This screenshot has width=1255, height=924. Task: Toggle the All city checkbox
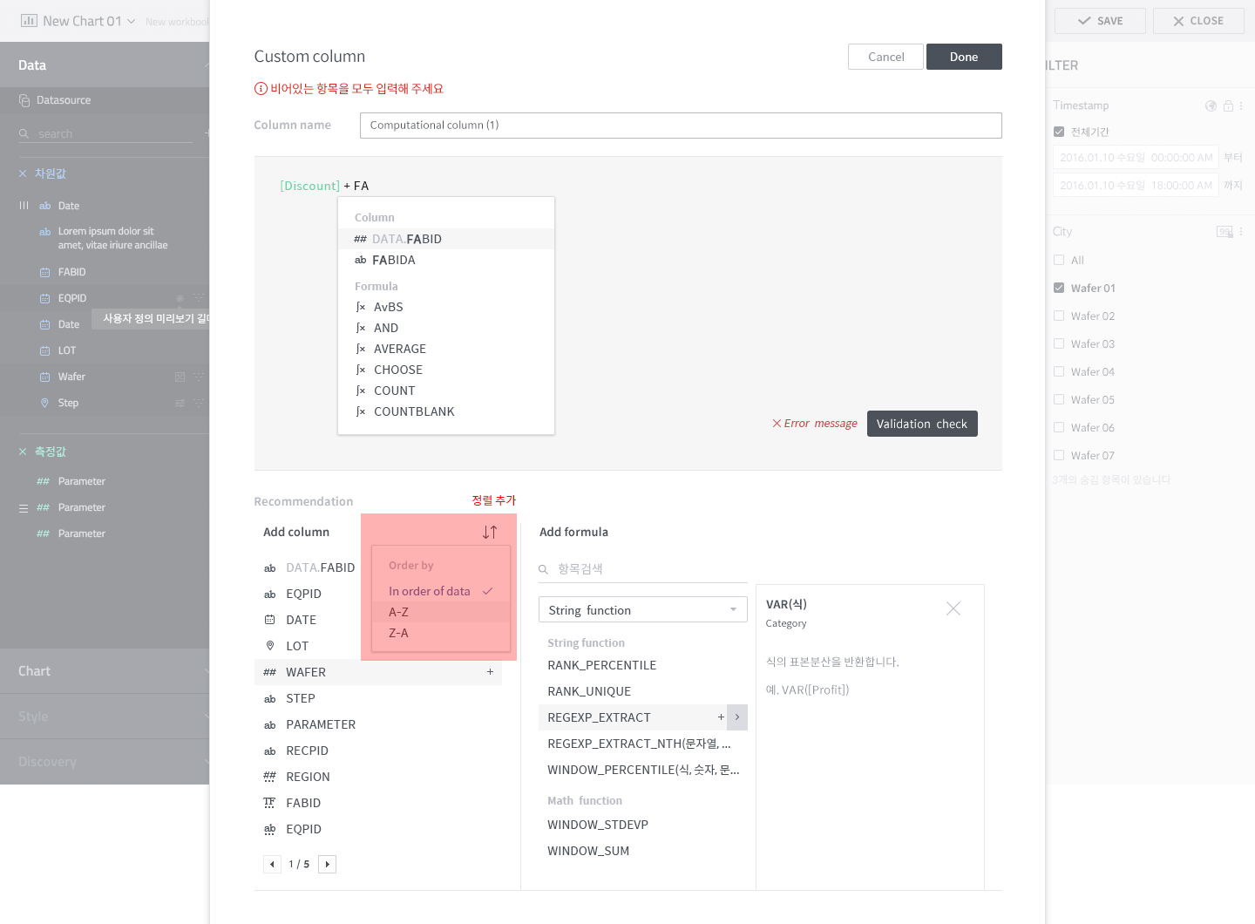click(x=1059, y=260)
